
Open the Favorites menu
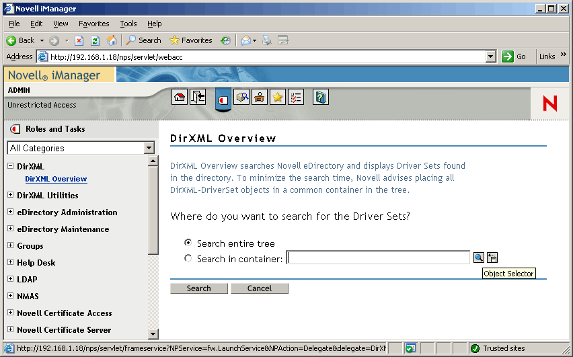[x=94, y=24]
